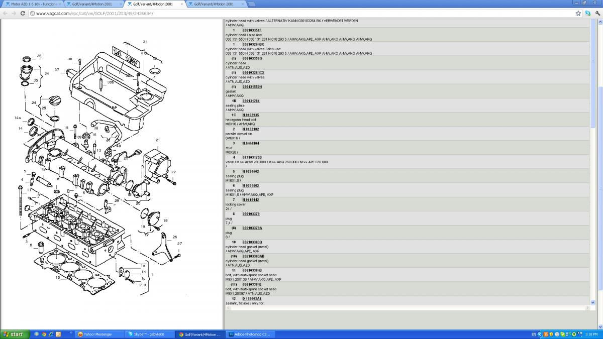The height and width of the screenshot is (339, 603).
Task: Open stud part N 0444104
Action: (250, 143)
